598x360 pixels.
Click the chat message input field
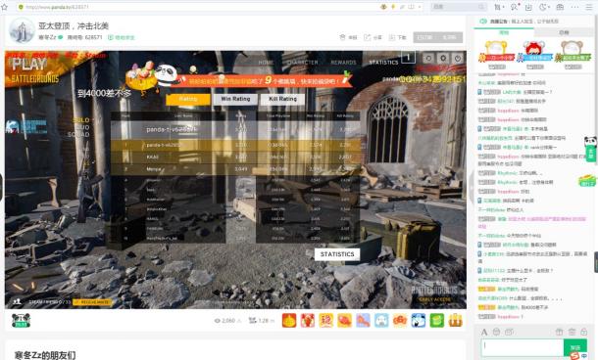coord(523,347)
